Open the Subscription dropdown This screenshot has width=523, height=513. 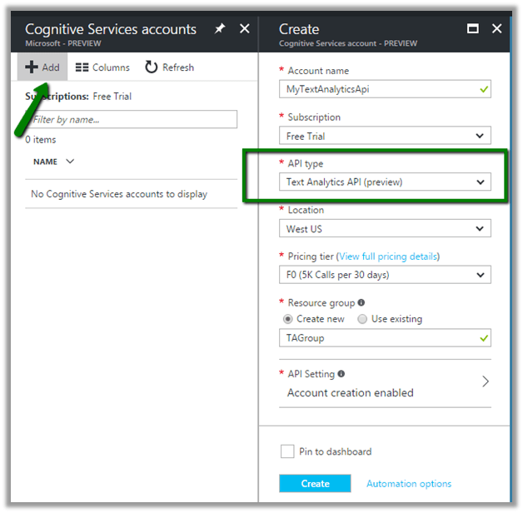tap(385, 136)
